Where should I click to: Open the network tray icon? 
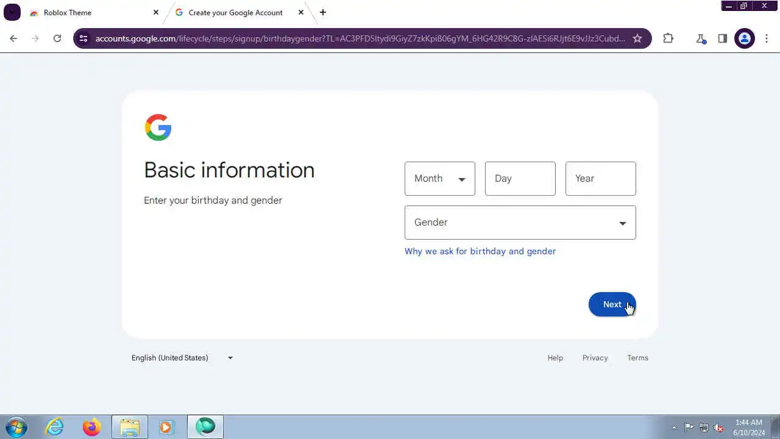click(704, 427)
